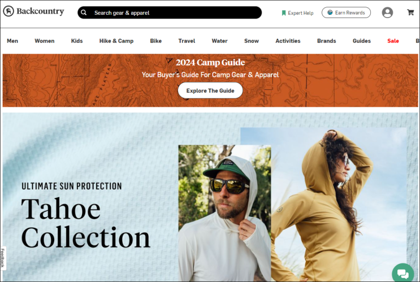The width and height of the screenshot is (420, 282).
Task: Go to the red Sale section
Action: tap(393, 41)
